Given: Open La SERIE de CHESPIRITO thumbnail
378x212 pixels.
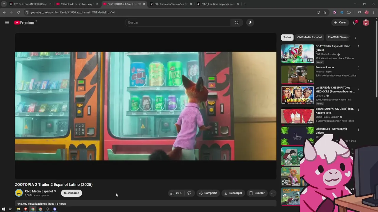Looking at the screenshot, I should [297, 95].
